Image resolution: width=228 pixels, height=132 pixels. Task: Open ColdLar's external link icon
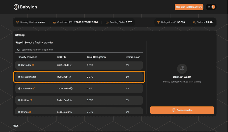(x=31, y=100)
